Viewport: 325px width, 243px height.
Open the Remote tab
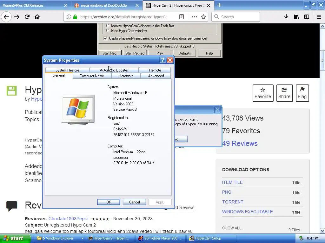coord(155,70)
